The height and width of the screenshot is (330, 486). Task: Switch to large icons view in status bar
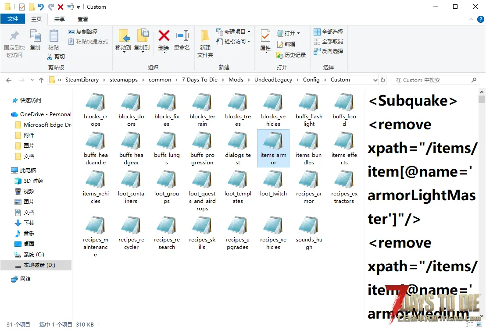(x=479, y=324)
